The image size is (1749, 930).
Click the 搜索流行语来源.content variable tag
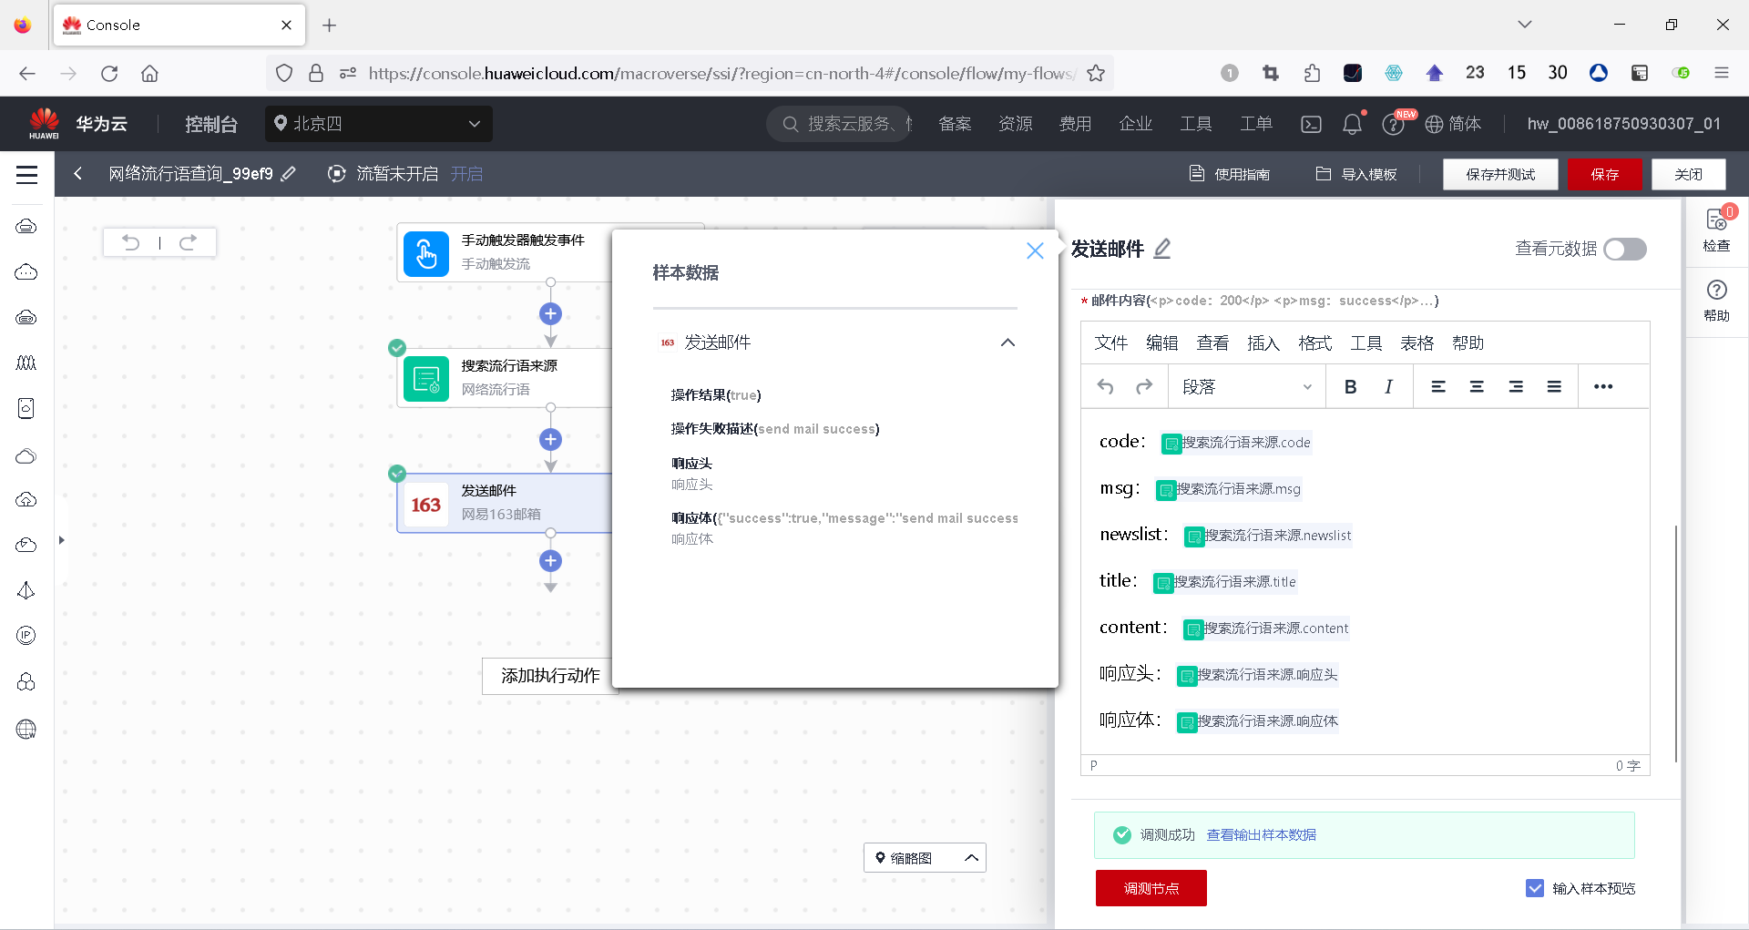pyautogui.click(x=1266, y=629)
